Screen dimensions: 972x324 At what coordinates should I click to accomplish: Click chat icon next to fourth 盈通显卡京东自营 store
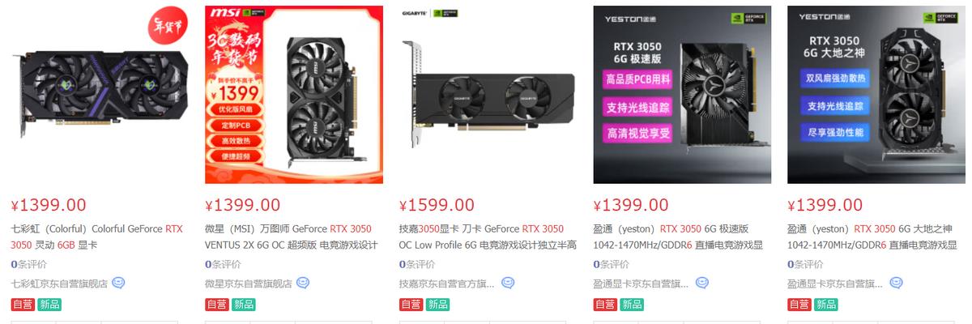point(702,283)
